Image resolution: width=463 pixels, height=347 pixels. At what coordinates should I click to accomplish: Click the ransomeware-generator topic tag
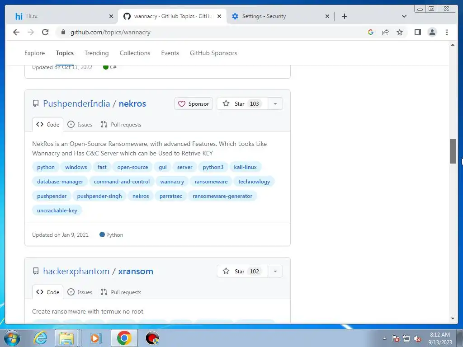222,196
